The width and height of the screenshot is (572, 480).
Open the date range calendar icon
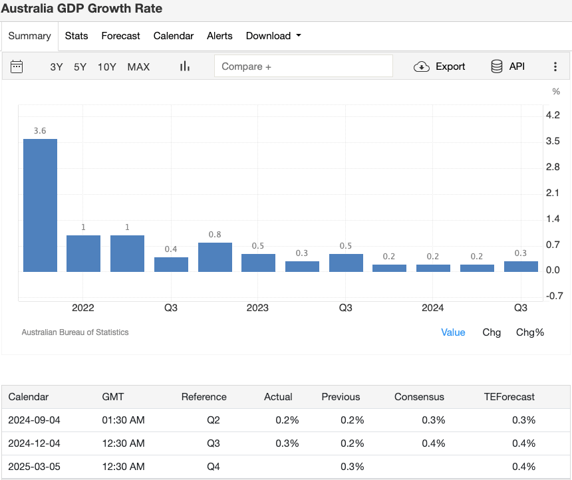pos(17,66)
